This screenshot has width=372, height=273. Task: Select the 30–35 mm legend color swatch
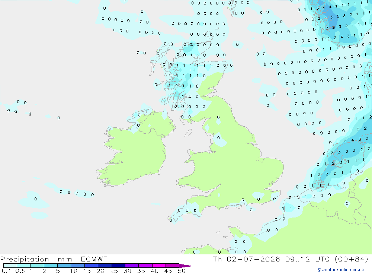[132, 266]
